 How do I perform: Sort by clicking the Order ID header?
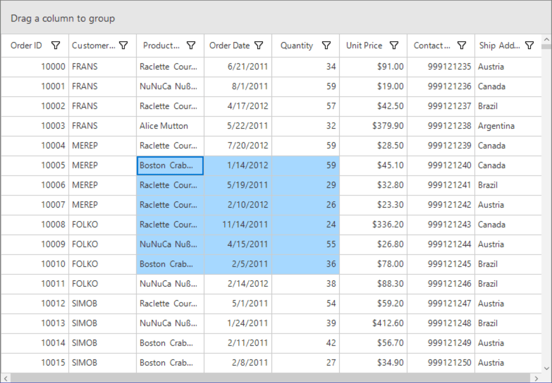(x=26, y=45)
